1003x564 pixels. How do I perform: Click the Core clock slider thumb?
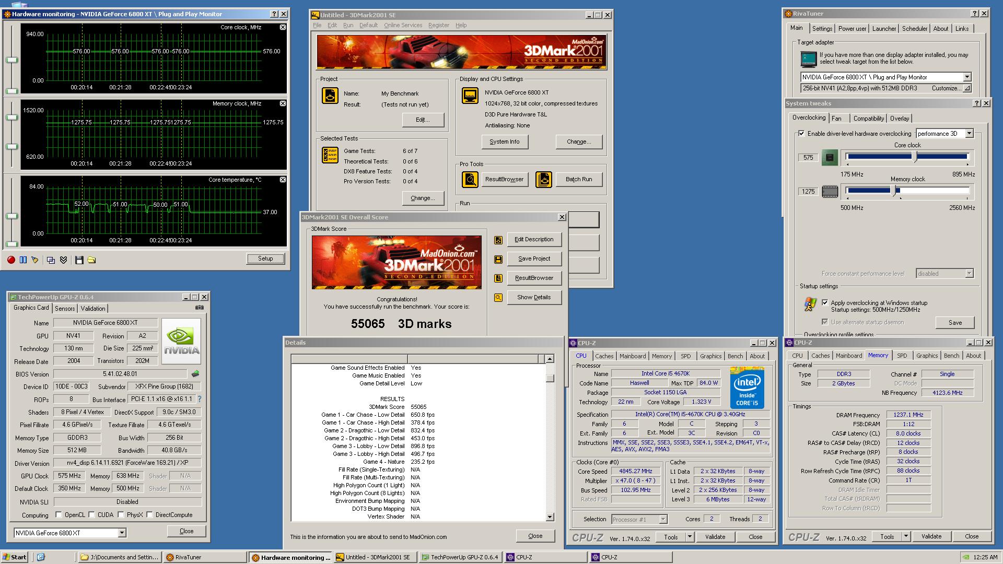(x=915, y=156)
